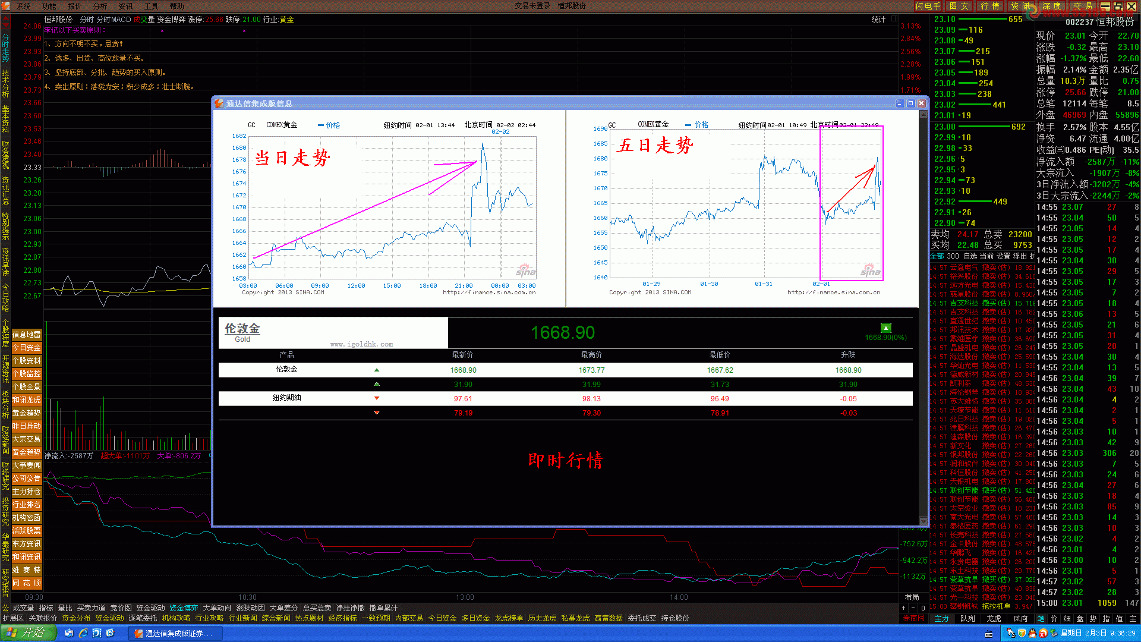This screenshot has height=642, width=1141.
Task: Open 信息地雷 in the left sidebar
Action: [x=27, y=335]
